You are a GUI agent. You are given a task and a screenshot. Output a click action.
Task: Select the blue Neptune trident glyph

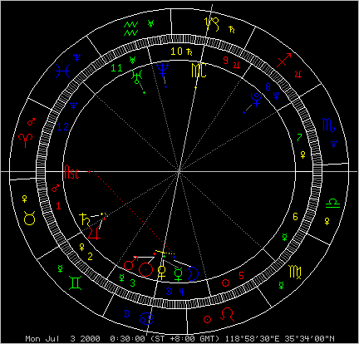[x=162, y=69]
